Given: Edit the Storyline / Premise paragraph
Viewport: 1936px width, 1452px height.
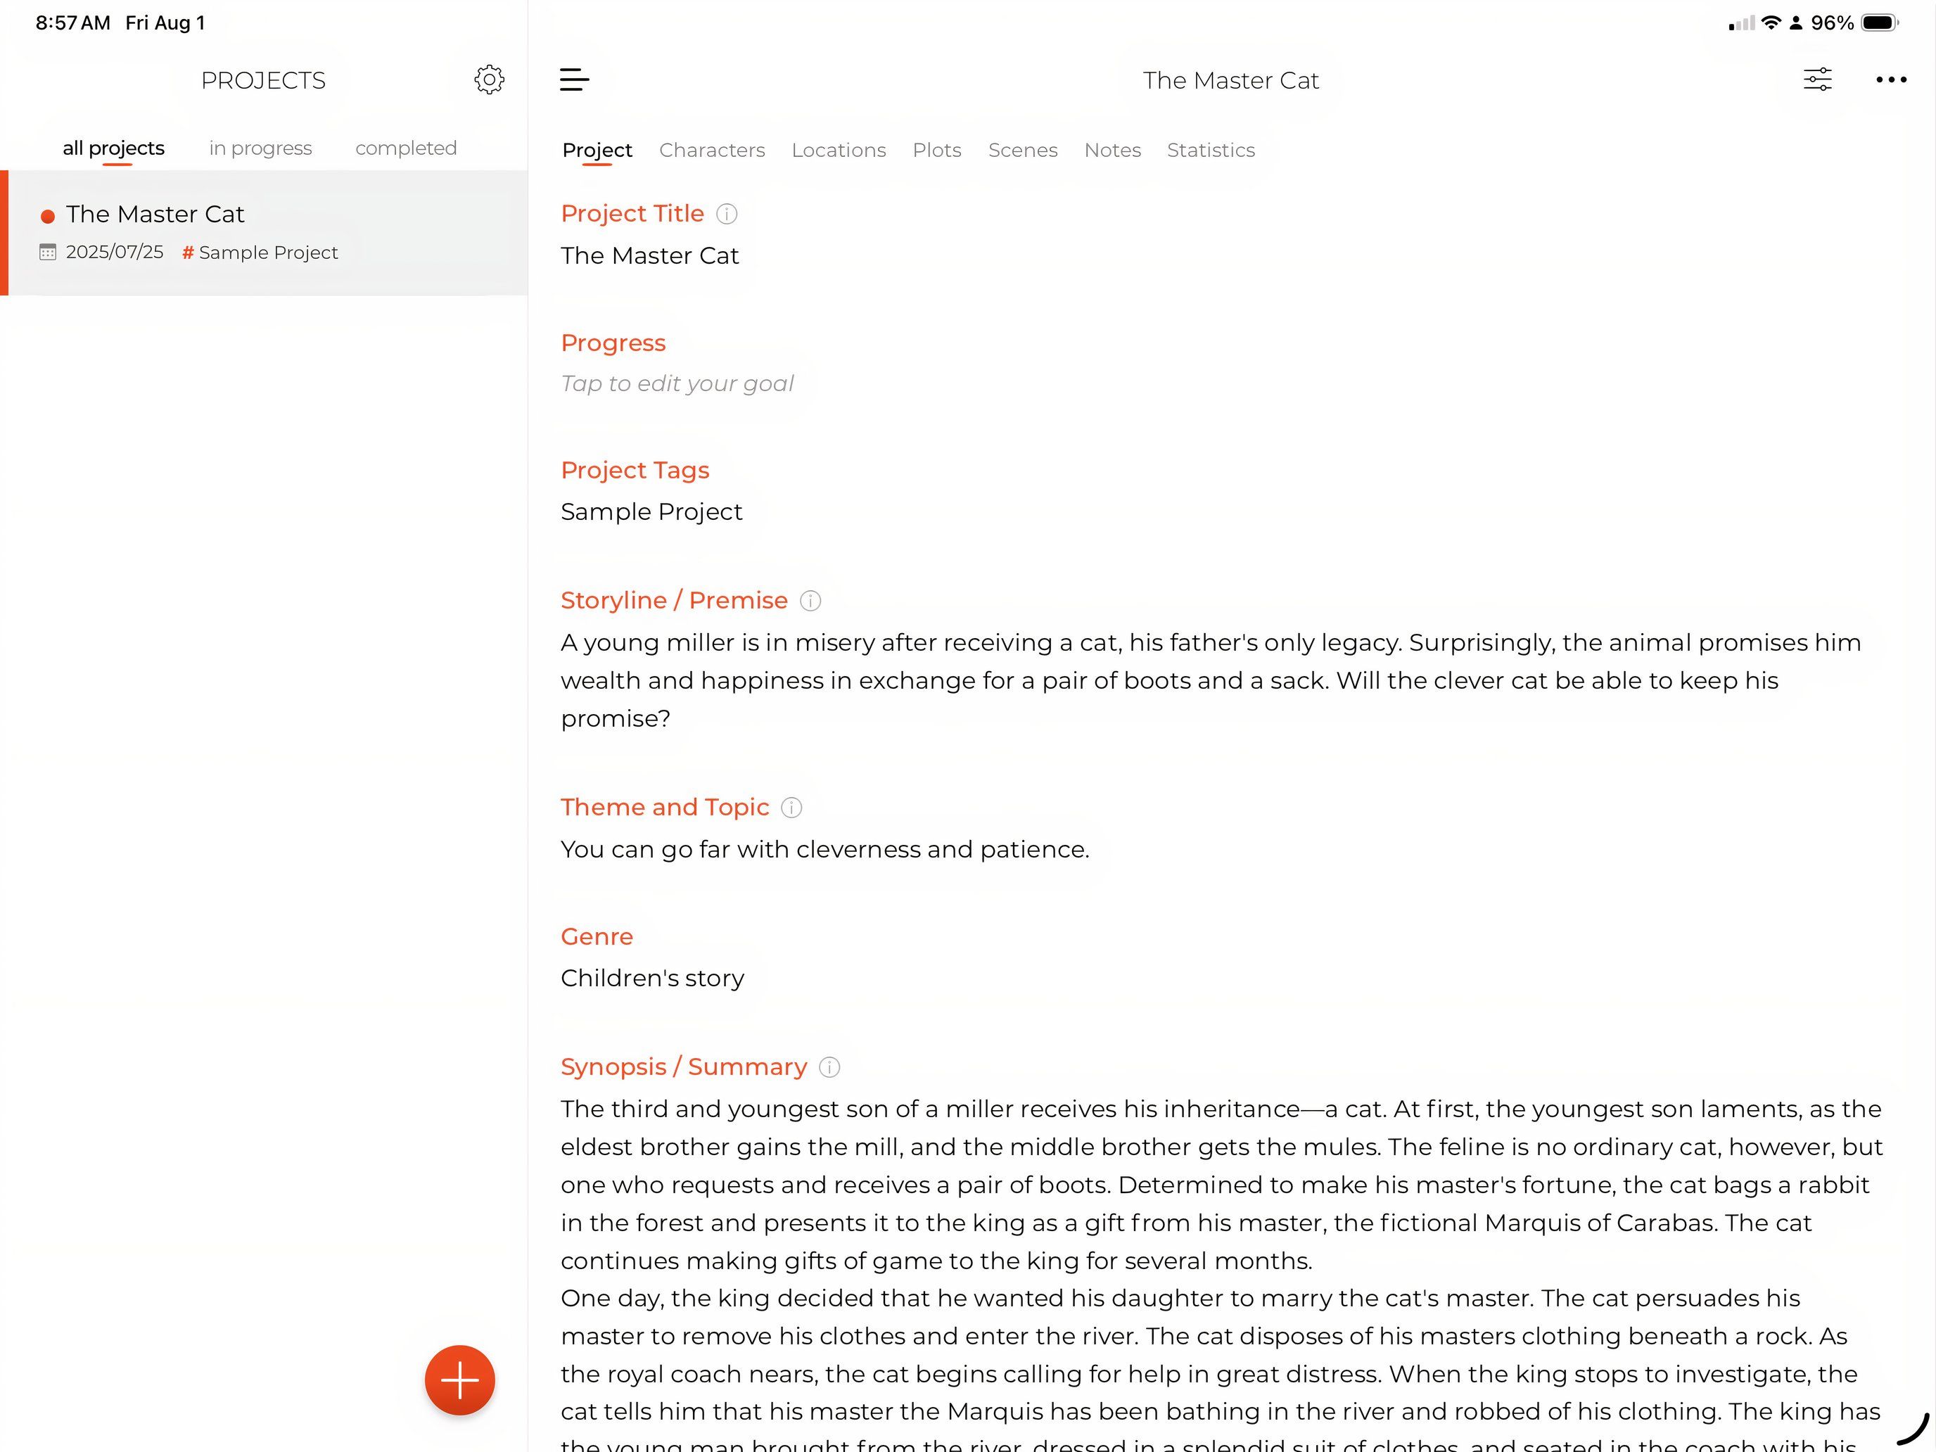Looking at the screenshot, I should [1211, 680].
